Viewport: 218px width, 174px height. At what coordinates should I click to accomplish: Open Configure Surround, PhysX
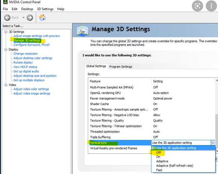pyautogui.click(x=32, y=45)
